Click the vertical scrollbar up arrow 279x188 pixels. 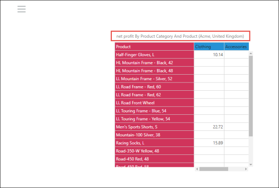coord(251,53)
